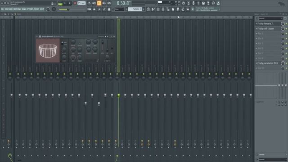
Task: Disable the highlighted countdown before recording
Action: coord(99,3)
